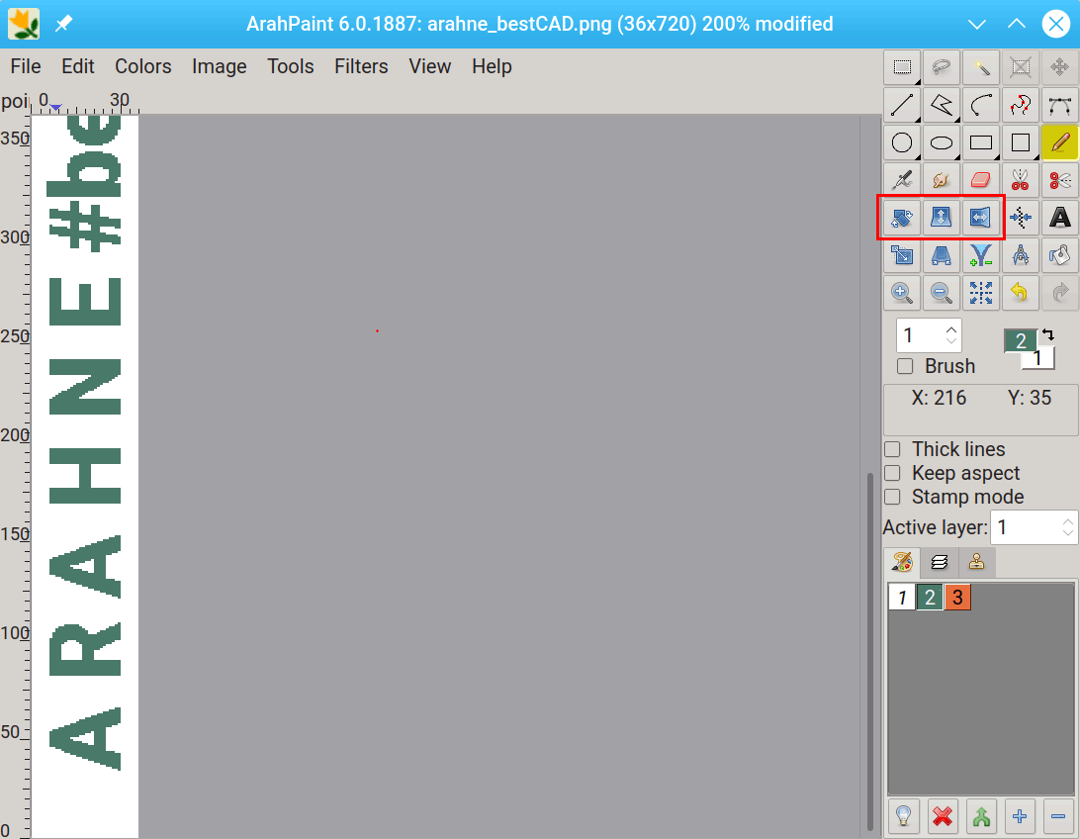Screen dimensions: 1080x839
Task: Select white color 1 in the palette
Action: click(x=902, y=598)
